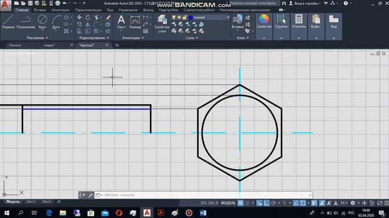
Task: Select the Размер dimension tool
Action: click(135, 22)
